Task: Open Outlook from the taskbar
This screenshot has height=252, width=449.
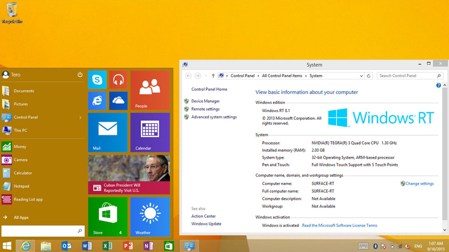Action: pos(66,246)
